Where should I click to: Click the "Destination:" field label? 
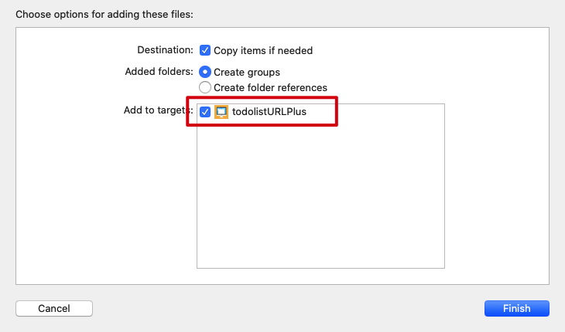[165, 49]
